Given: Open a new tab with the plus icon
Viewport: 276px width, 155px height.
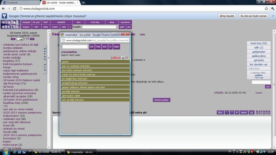Looking at the screenshot, I should pos(83,2).
